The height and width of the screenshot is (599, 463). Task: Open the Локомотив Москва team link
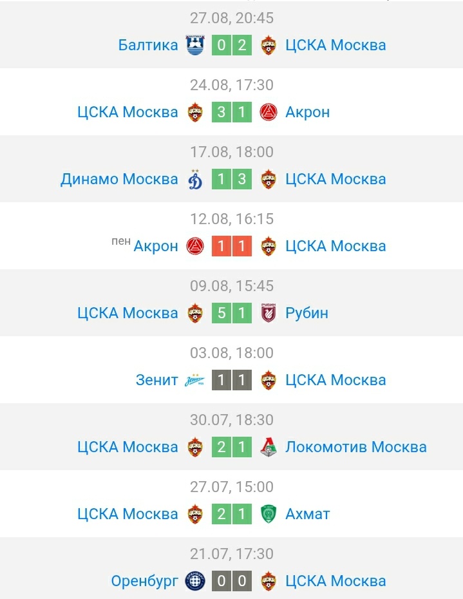(355, 447)
